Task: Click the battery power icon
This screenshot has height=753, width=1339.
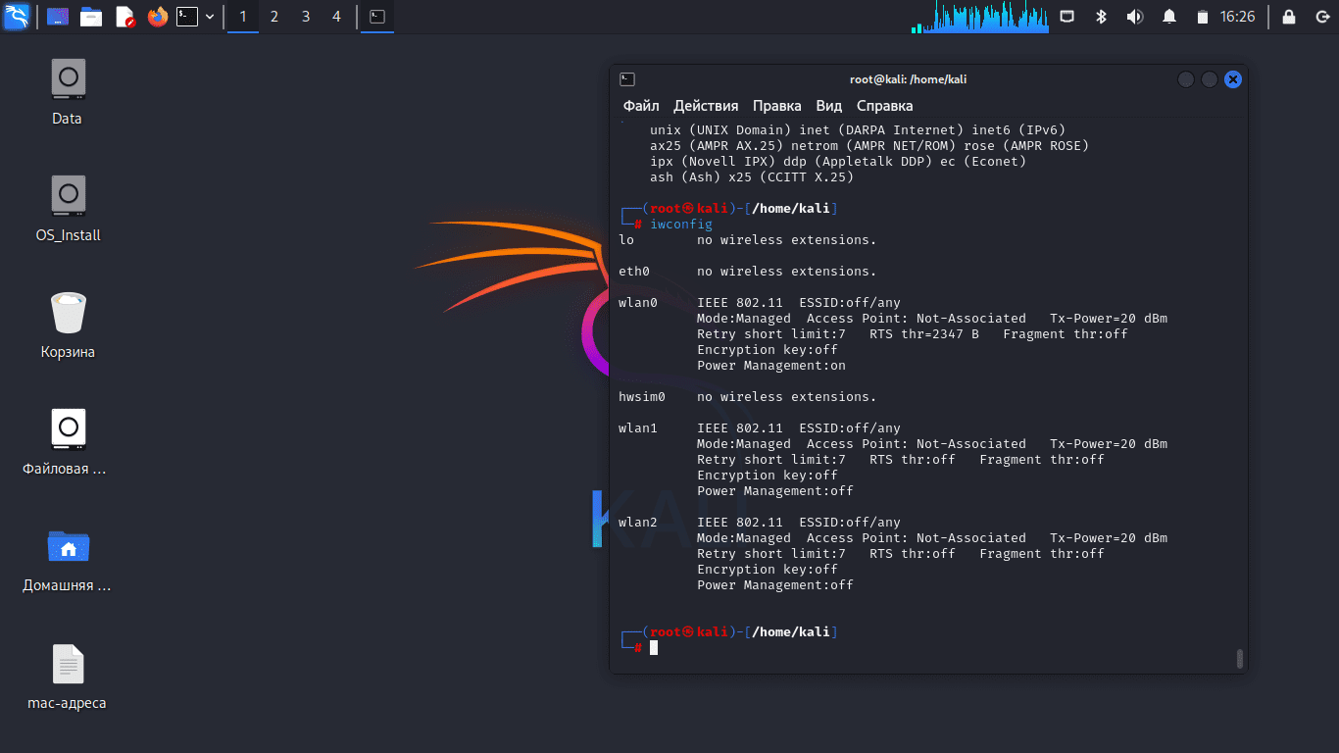Action: [1203, 17]
